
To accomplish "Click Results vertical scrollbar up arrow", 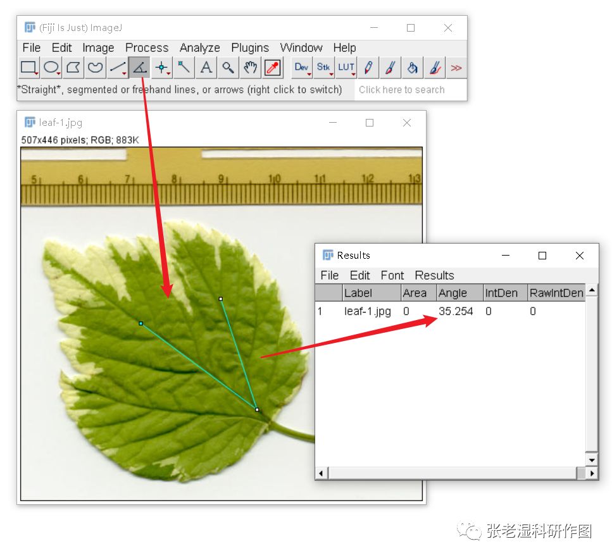I will (x=592, y=290).
